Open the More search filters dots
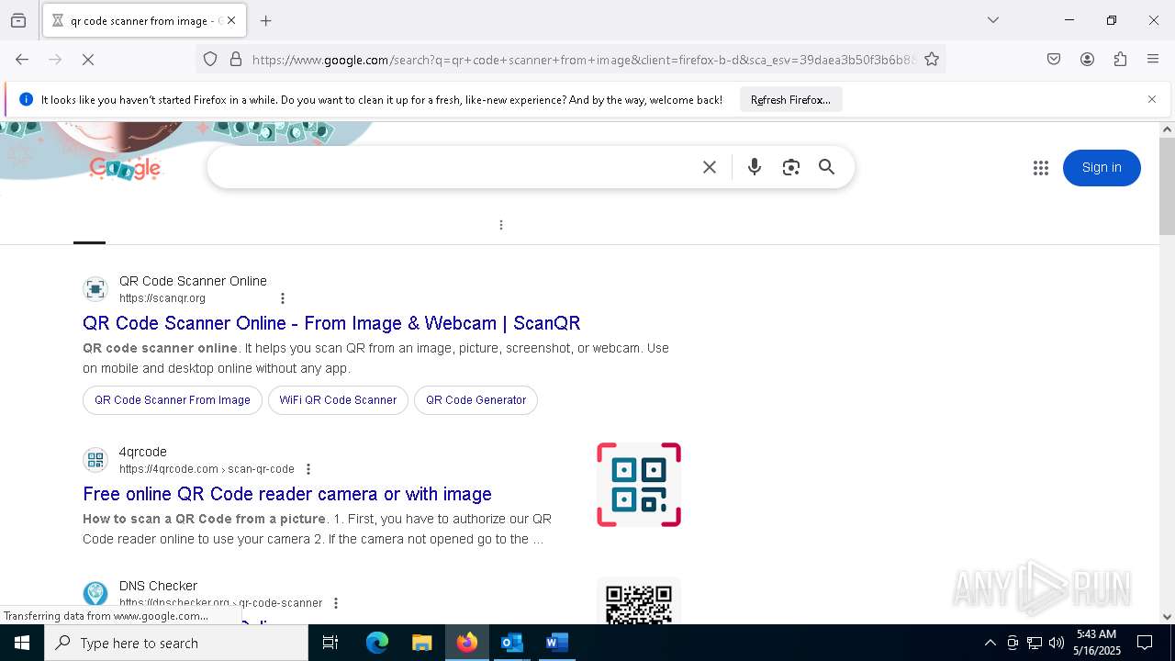 (x=501, y=225)
